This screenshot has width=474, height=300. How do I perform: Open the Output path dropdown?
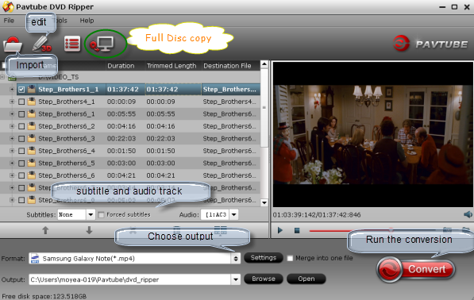(236, 279)
